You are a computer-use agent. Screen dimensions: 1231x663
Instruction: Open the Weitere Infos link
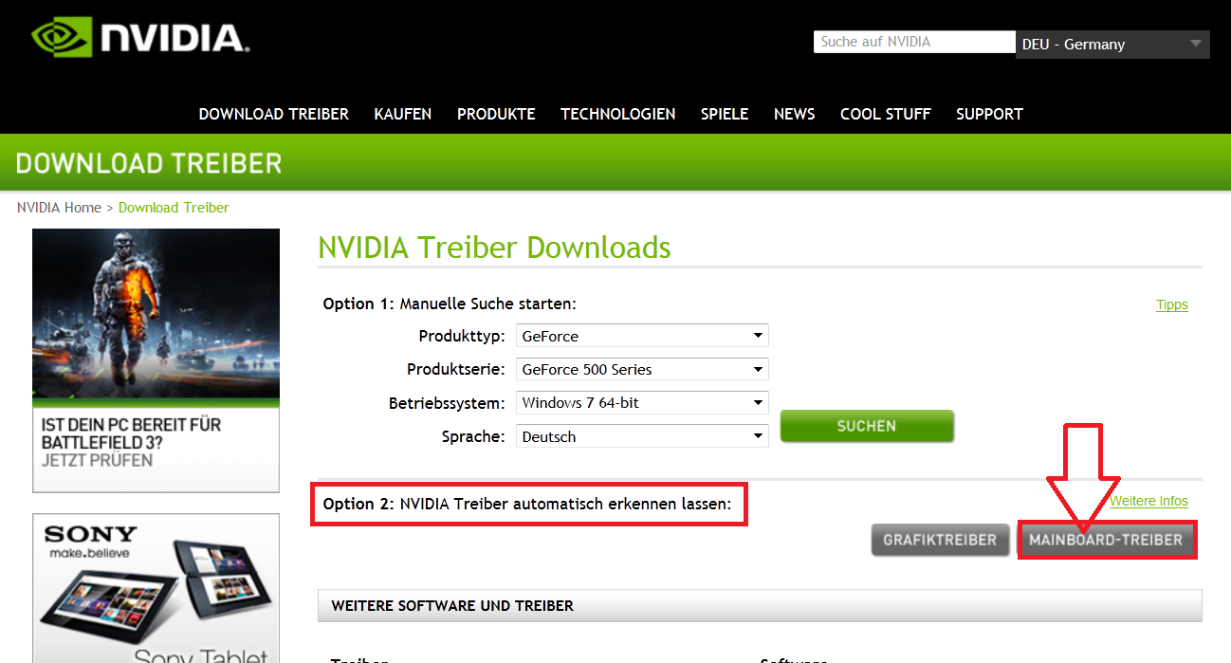(x=1148, y=501)
